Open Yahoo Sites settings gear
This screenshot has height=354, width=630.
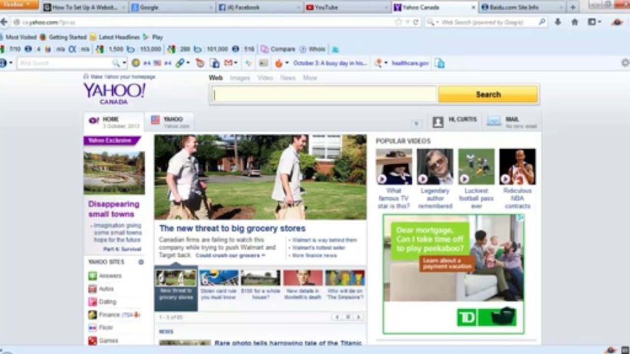coord(141,262)
